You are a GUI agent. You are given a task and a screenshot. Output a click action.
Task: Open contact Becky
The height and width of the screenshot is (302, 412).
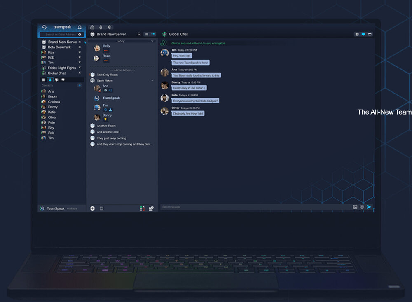pyautogui.click(x=49, y=96)
